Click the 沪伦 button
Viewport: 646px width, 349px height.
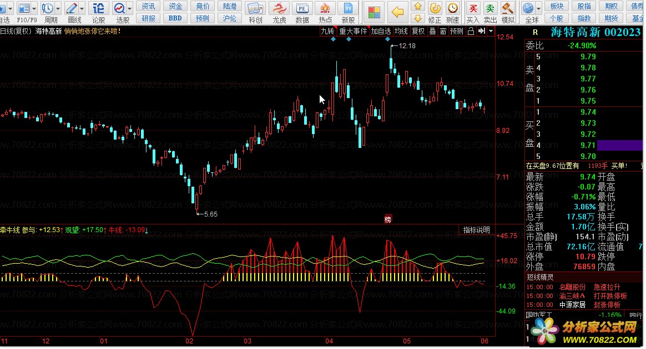[x=229, y=18]
